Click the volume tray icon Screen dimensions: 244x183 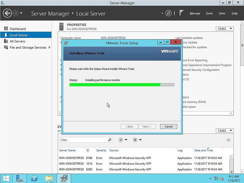(222, 178)
